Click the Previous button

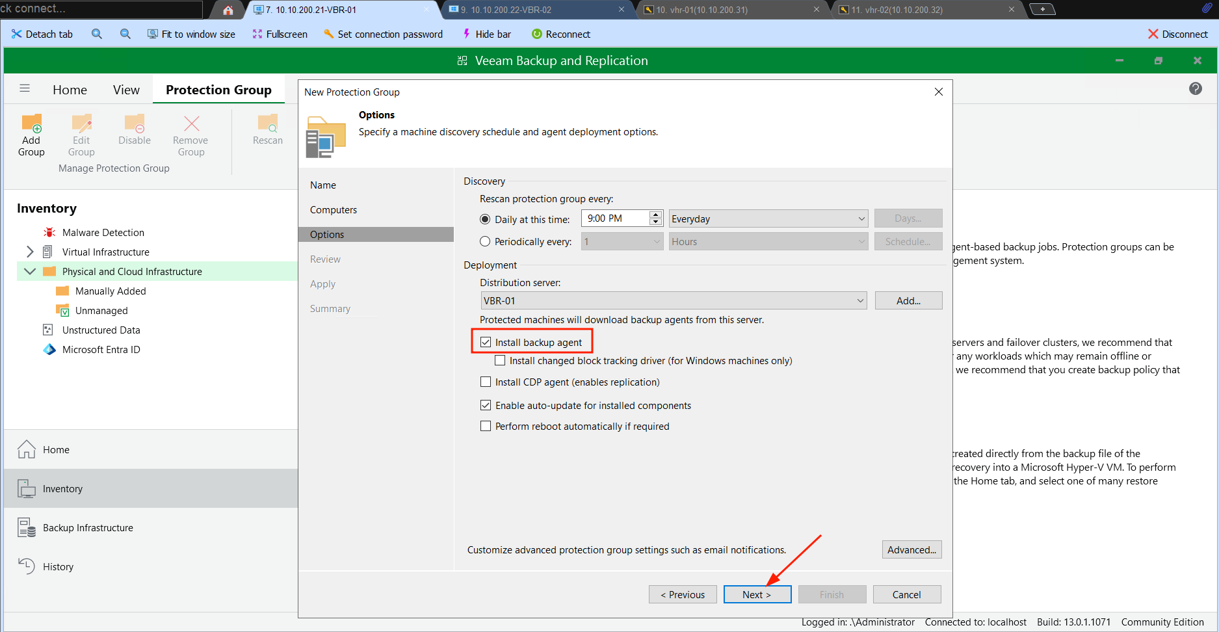click(x=683, y=594)
